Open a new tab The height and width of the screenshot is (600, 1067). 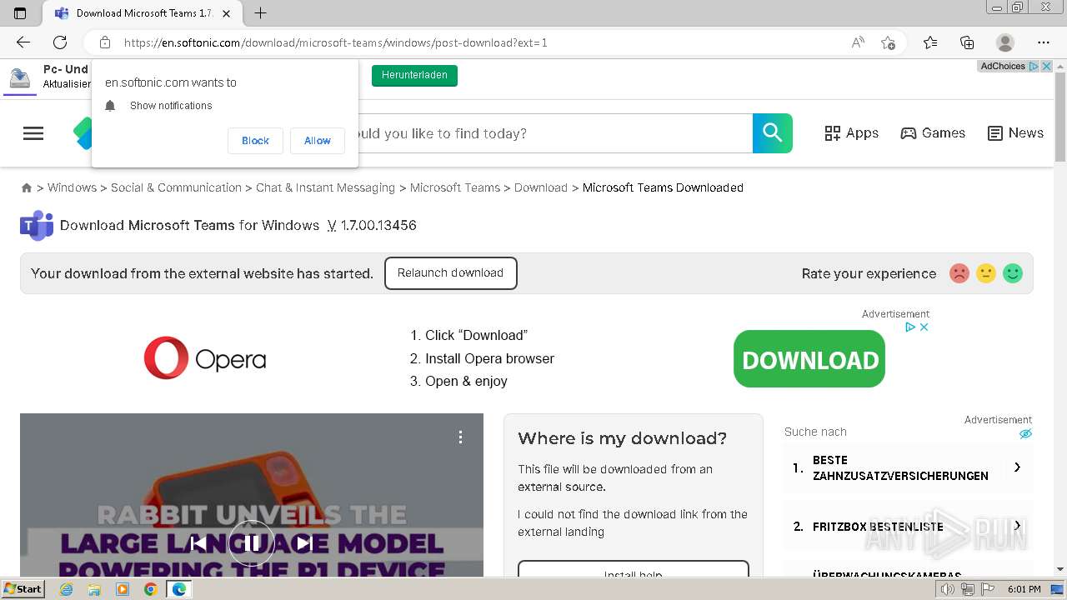(x=260, y=13)
